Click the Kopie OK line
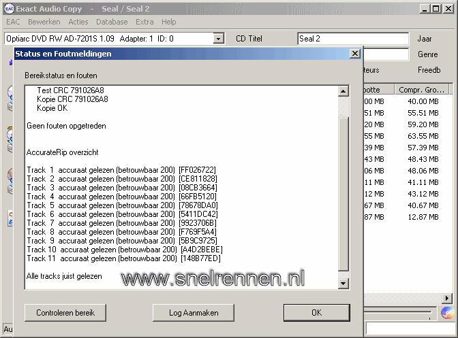This screenshot has height=338, width=458. click(52, 108)
